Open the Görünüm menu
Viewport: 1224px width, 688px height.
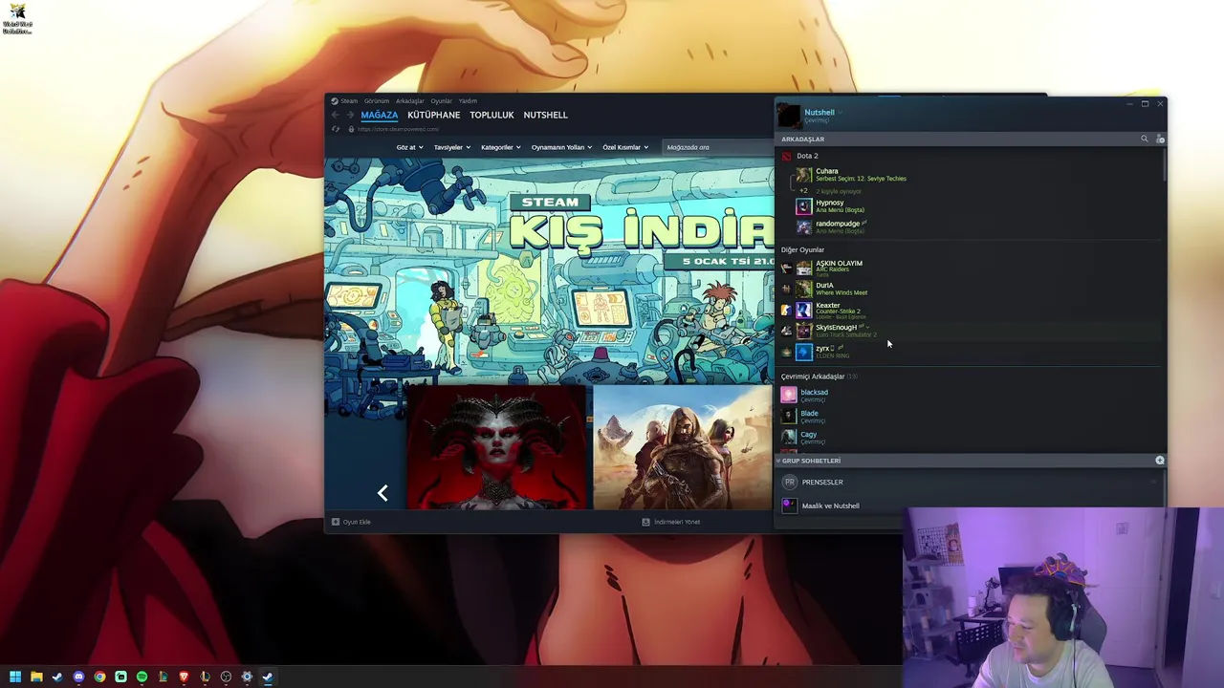[377, 101]
